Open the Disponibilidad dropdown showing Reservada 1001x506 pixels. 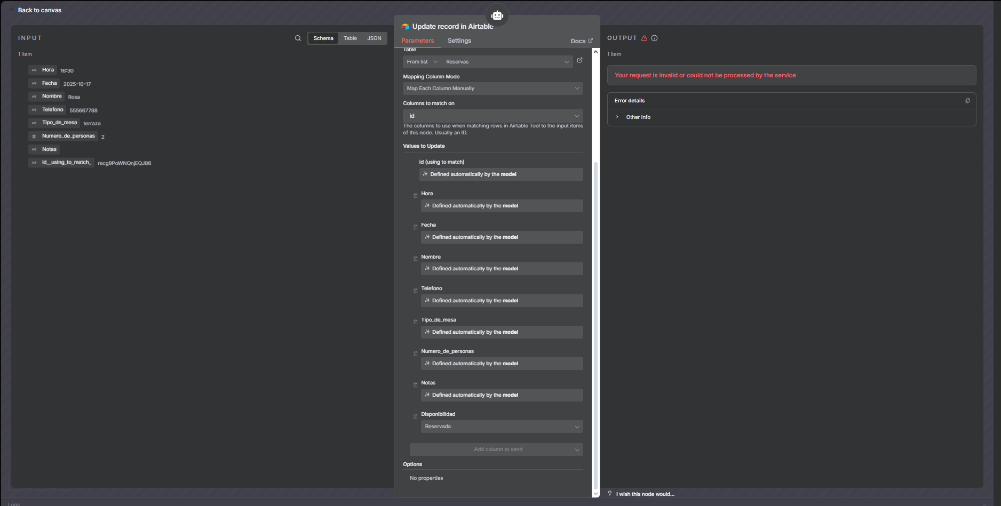click(501, 427)
